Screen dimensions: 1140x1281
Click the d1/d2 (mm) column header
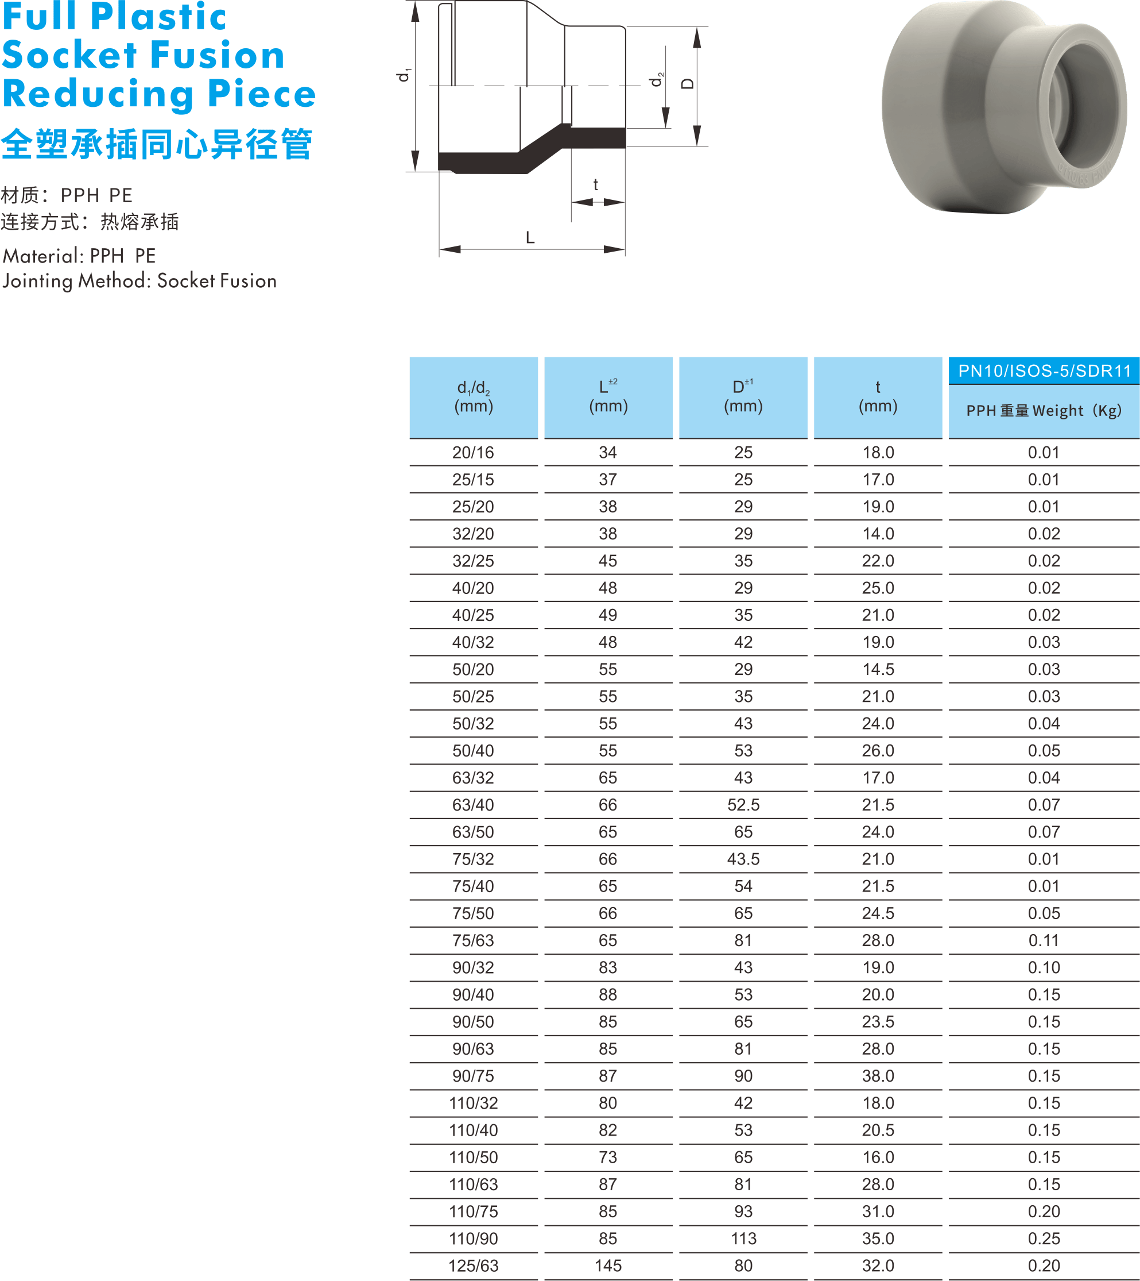[x=474, y=397]
